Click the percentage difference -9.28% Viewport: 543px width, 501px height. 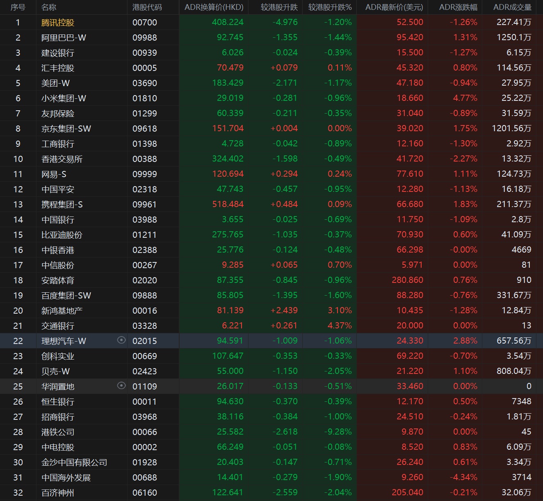coord(338,432)
